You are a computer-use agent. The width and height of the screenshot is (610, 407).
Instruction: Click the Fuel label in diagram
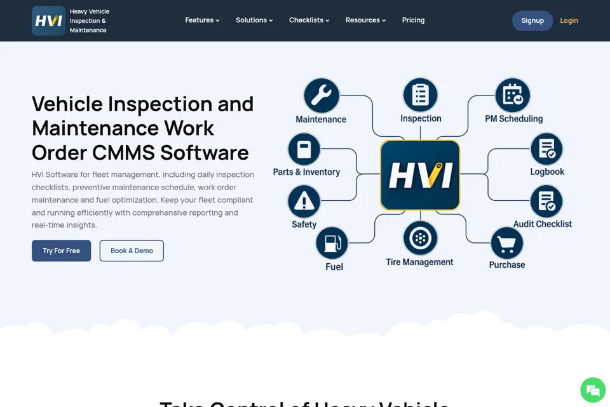pos(334,267)
